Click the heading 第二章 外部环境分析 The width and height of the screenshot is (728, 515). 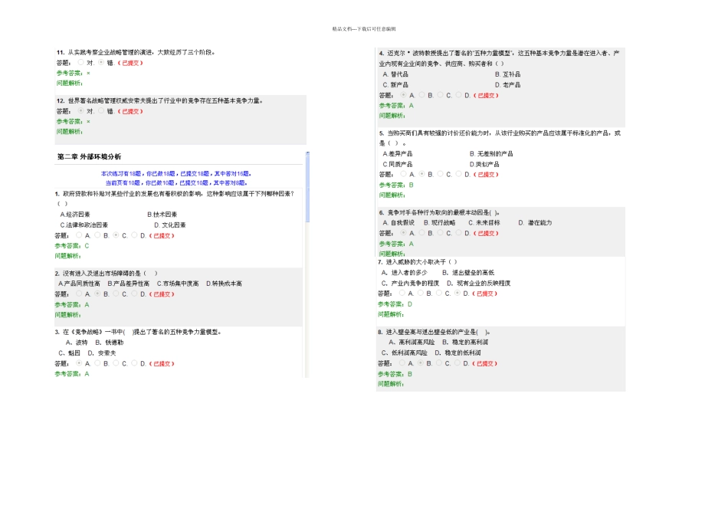point(89,157)
